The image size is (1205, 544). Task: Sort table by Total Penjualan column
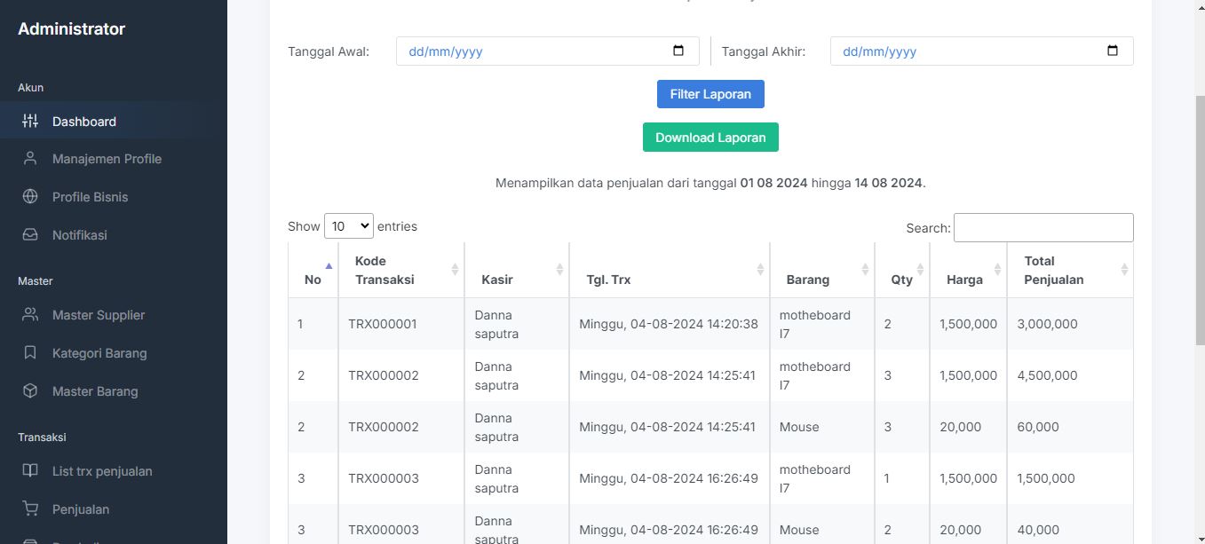pos(1069,270)
